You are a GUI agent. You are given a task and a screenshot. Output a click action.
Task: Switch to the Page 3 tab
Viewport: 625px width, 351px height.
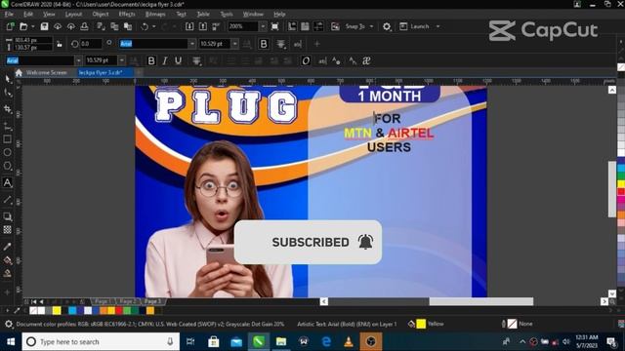pyautogui.click(x=152, y=301)
